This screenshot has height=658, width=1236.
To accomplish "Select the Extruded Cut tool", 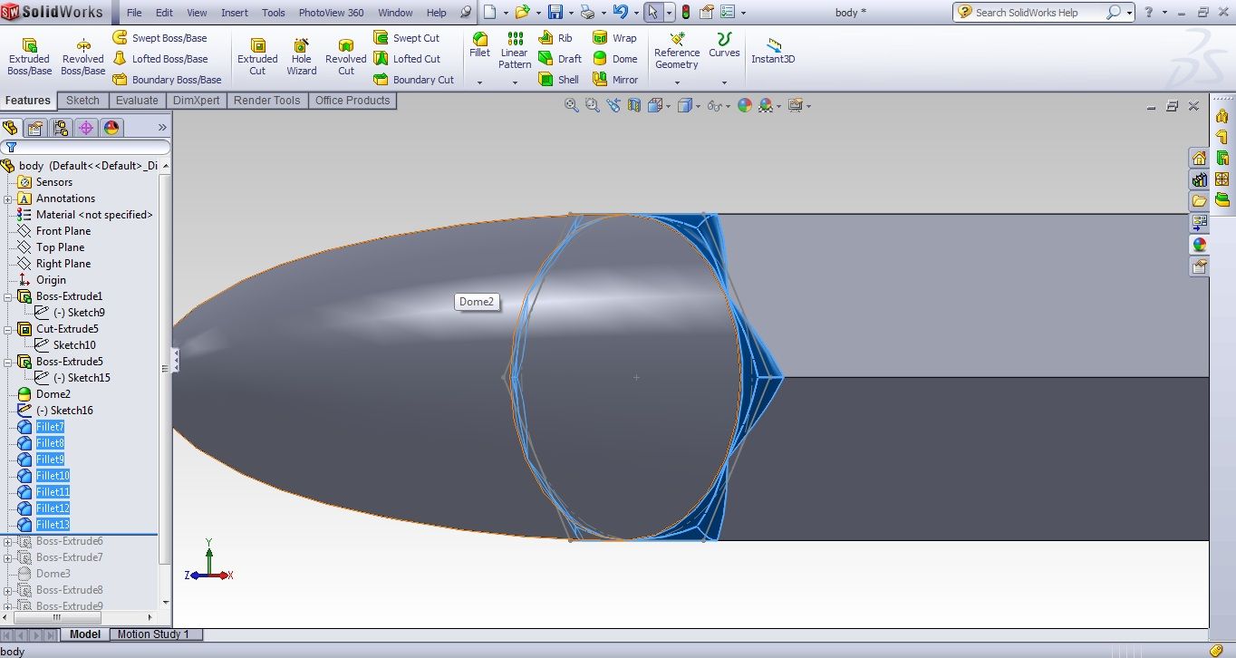I will [257, 54].
